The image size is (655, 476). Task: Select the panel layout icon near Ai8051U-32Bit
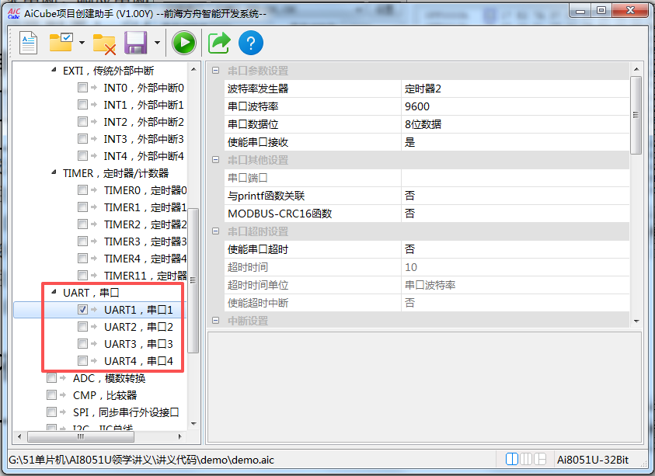click(512, 460)
